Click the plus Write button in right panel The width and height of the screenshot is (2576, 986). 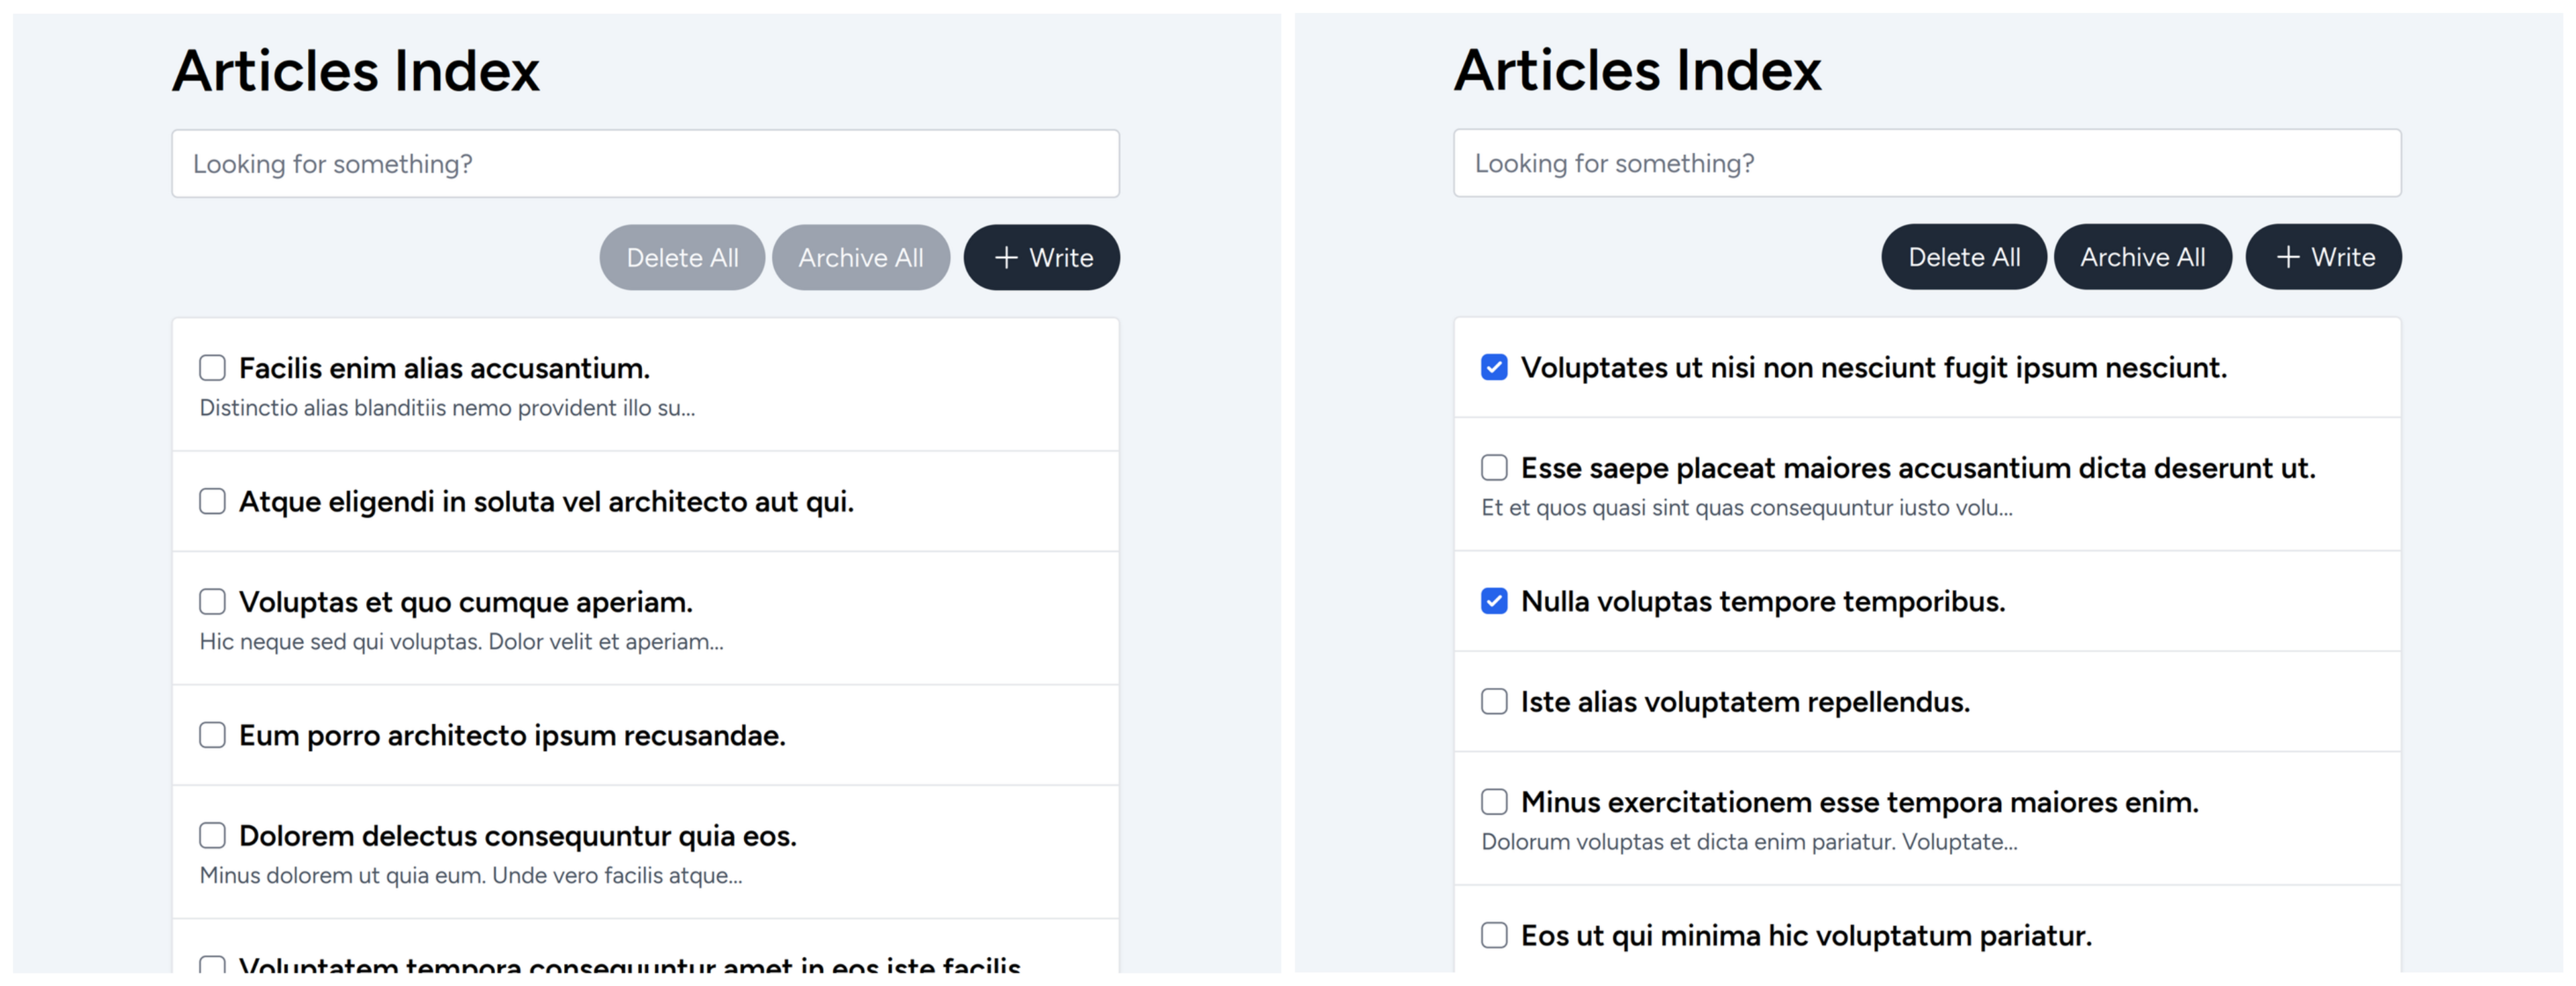click(x=2323, y=257)
